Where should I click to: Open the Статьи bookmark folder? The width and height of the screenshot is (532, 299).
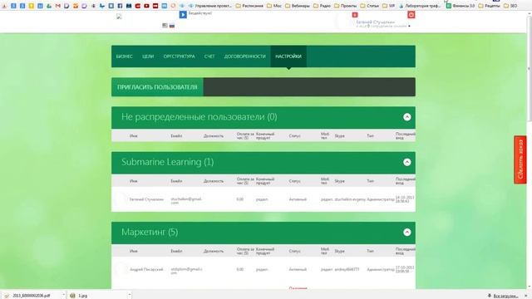point(369,6)
